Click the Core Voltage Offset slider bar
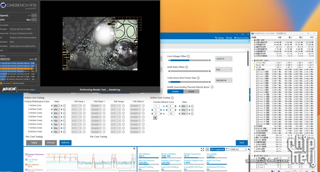Viewport: 320px width, 172px height. (189, 60)
